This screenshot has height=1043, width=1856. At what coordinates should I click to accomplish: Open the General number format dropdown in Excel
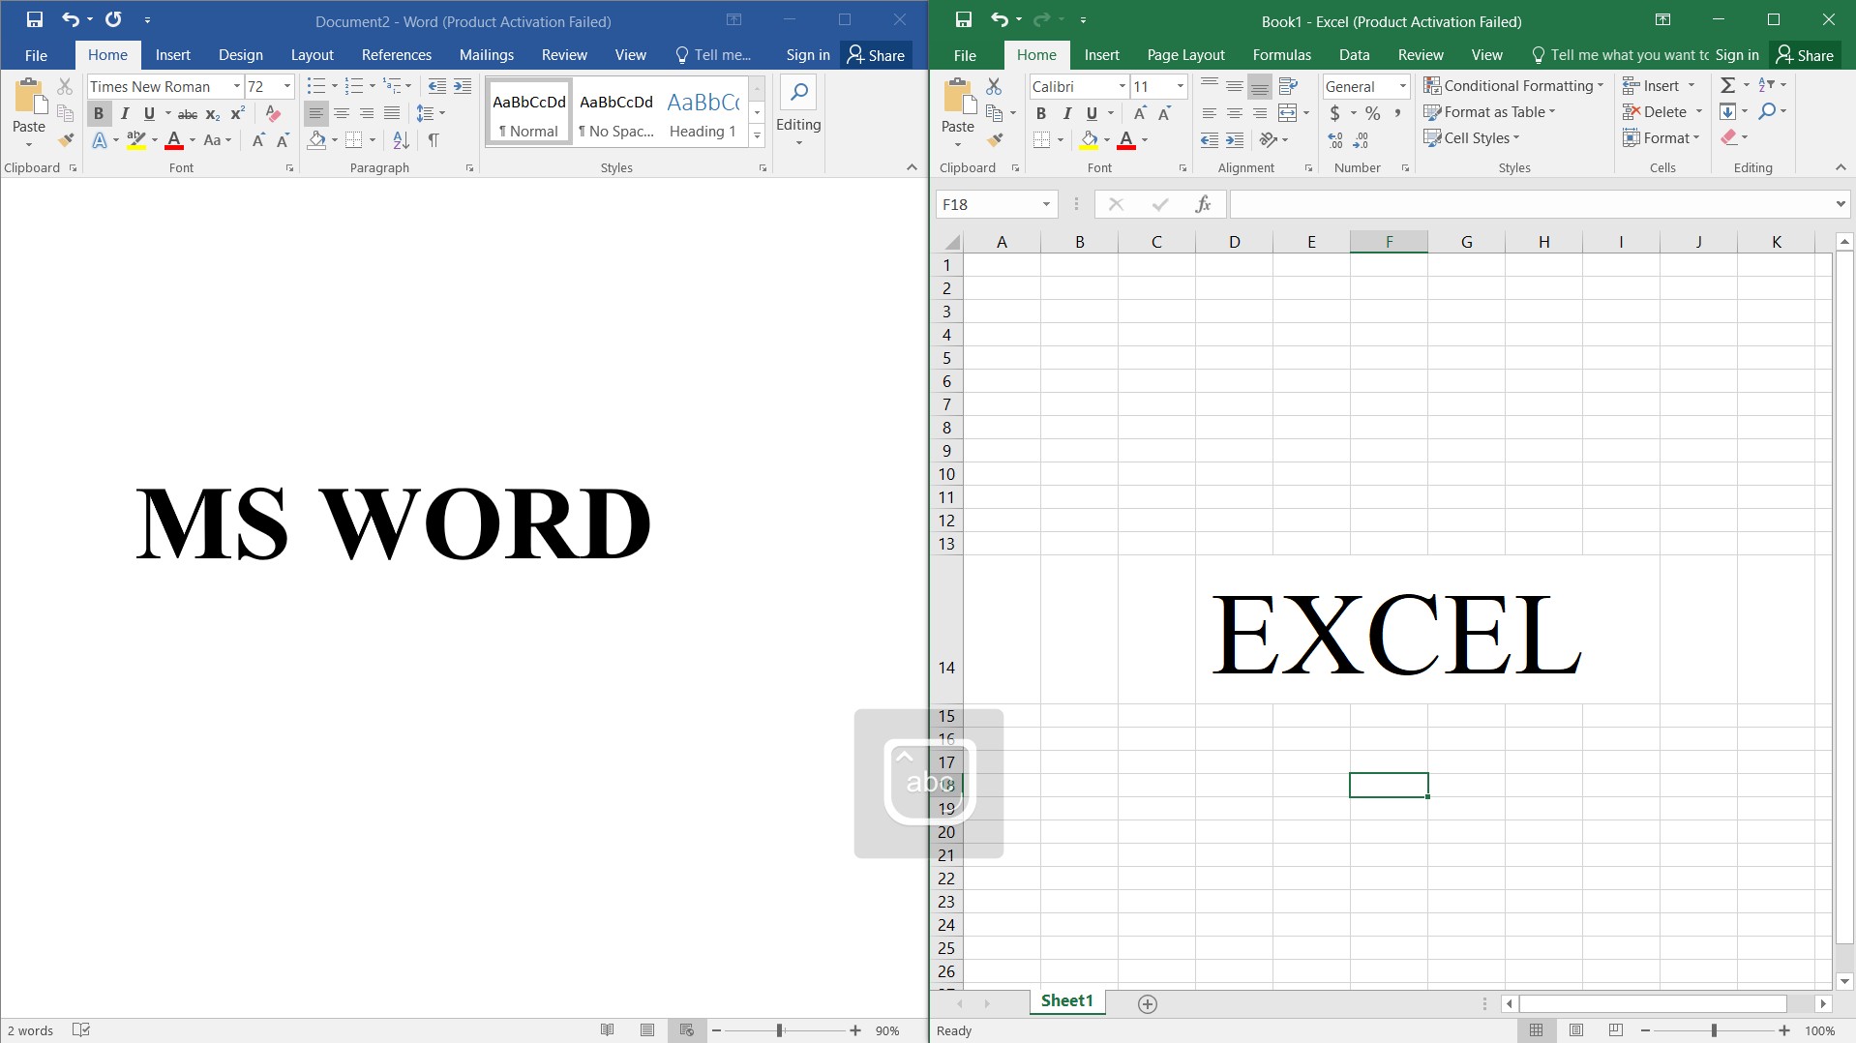1402,86
